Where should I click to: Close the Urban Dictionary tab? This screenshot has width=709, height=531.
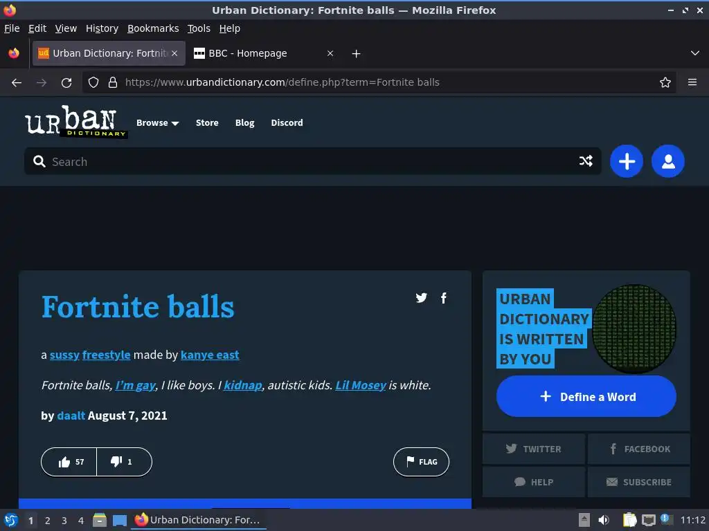tap(174, 53)
